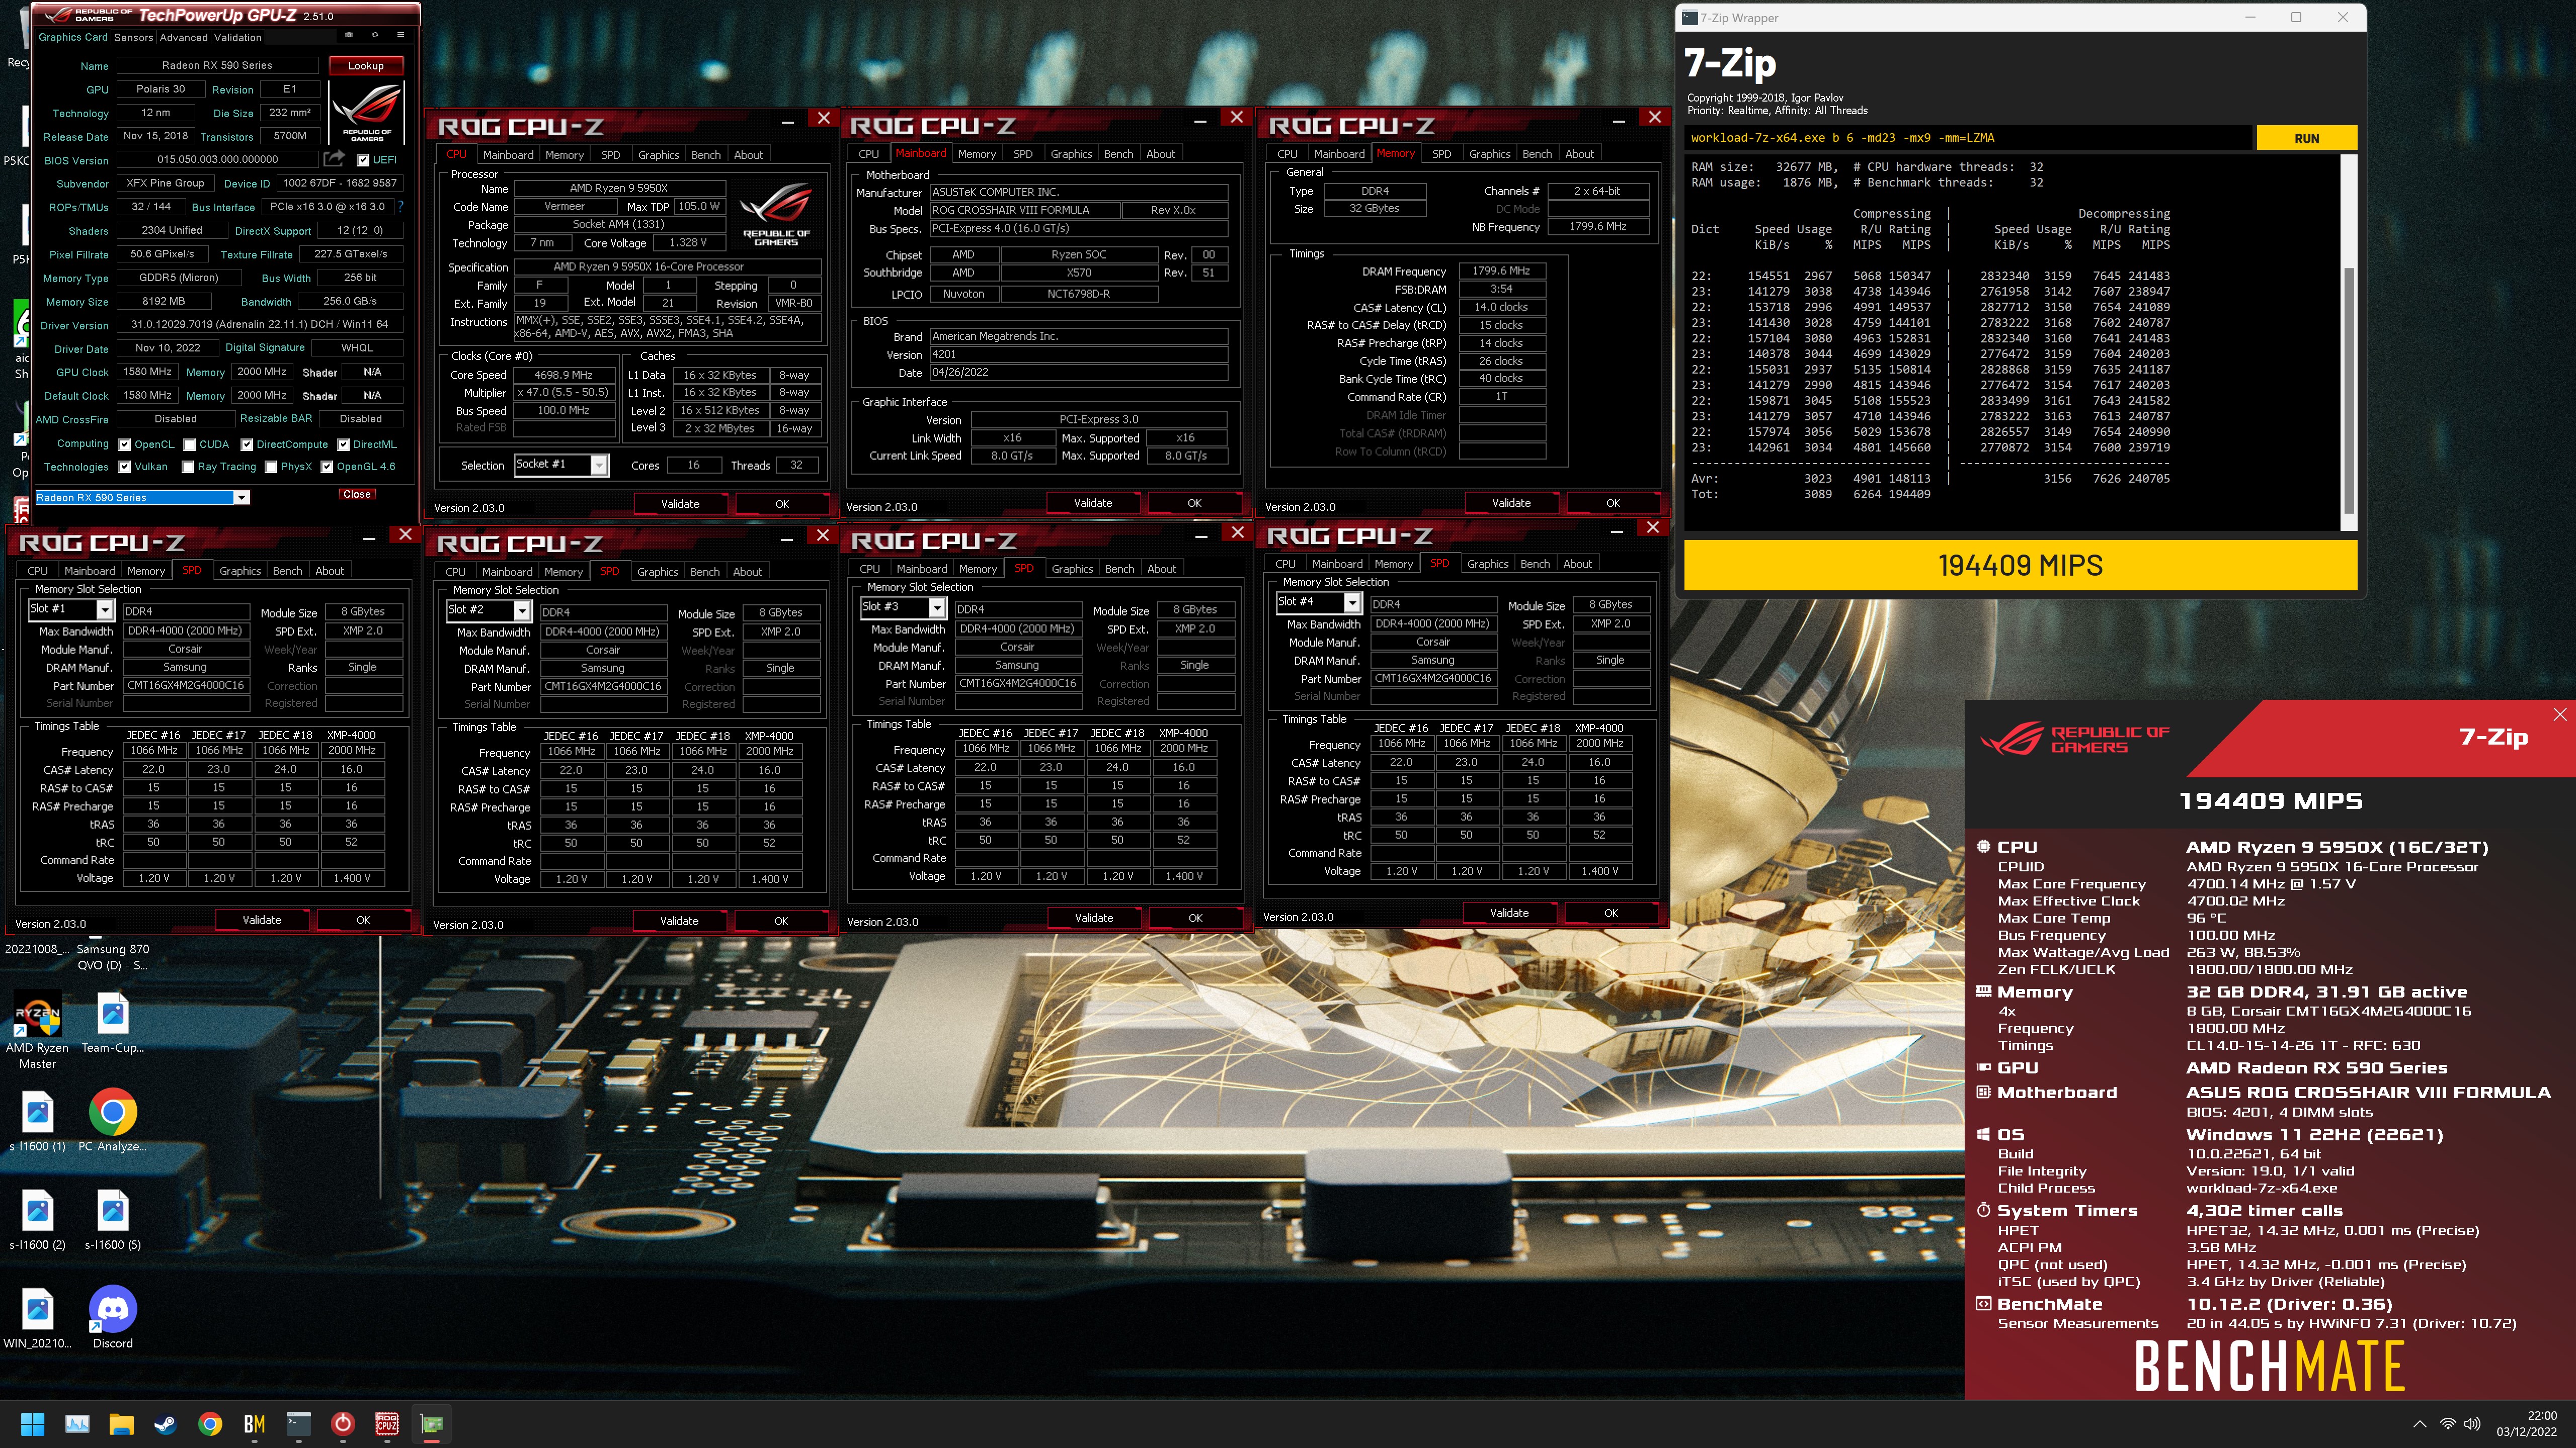The width and height of the screenshot is (2576, 1448).
Task: Toggle the Vulkan checkbox
Action: click(125, 467)
